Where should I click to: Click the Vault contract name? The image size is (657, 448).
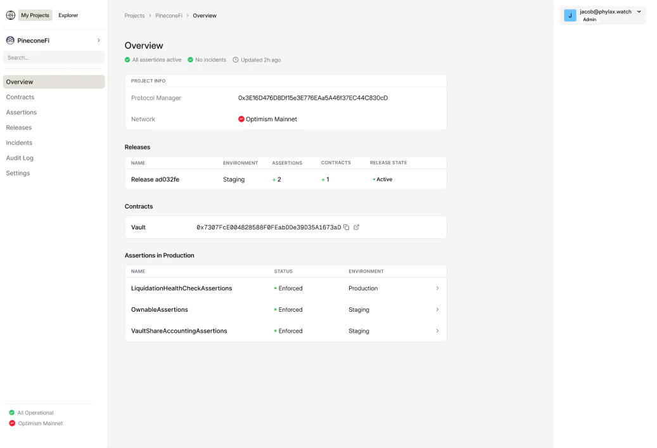[138, 227]
